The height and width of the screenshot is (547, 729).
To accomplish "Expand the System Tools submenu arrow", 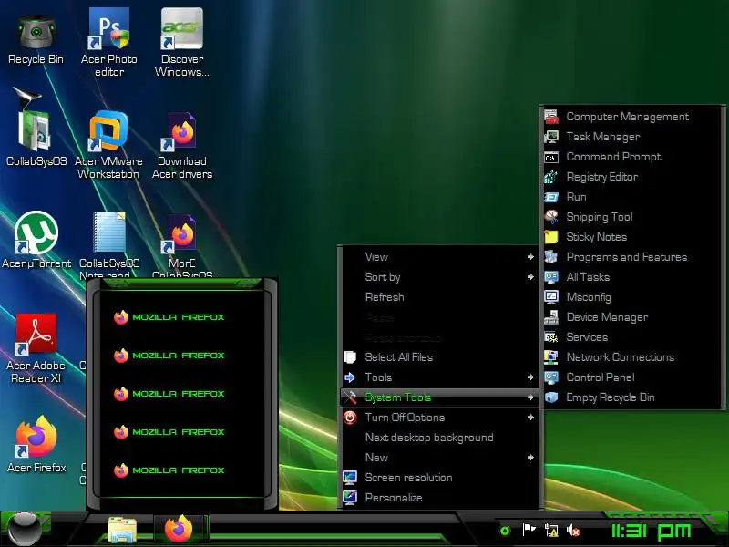I will 530,397.
